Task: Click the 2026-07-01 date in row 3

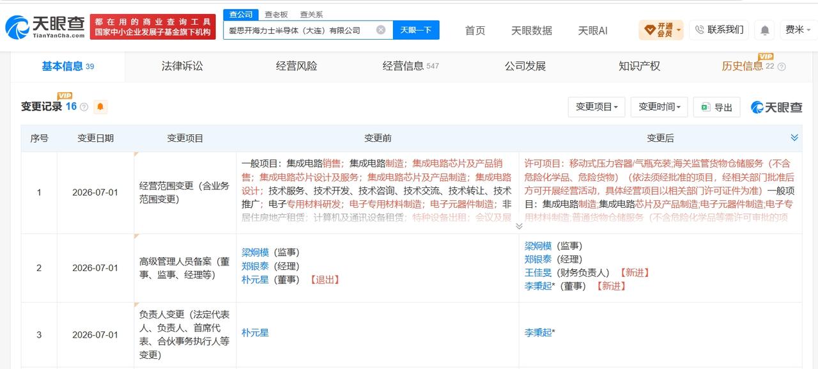Action: click(x=95, y=334)
